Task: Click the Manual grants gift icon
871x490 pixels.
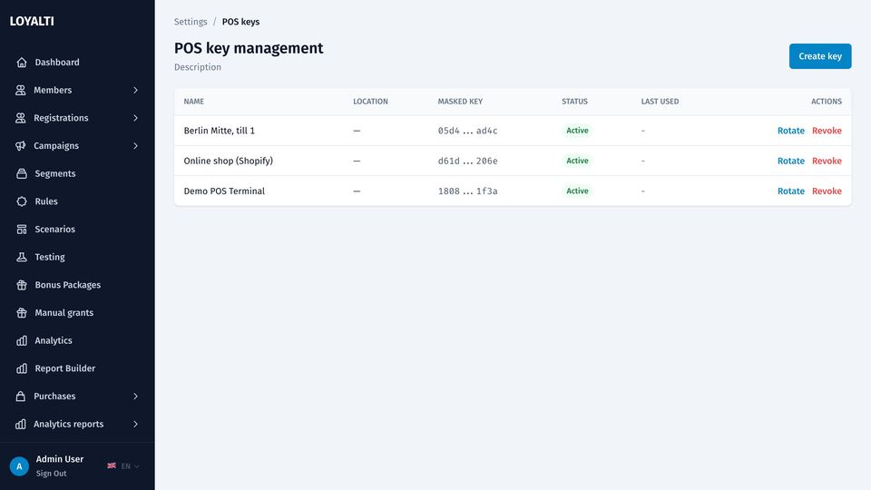Action: 22,312
